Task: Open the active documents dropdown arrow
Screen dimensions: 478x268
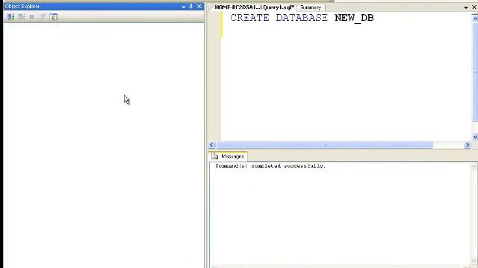Action: (x=466, y=7)
